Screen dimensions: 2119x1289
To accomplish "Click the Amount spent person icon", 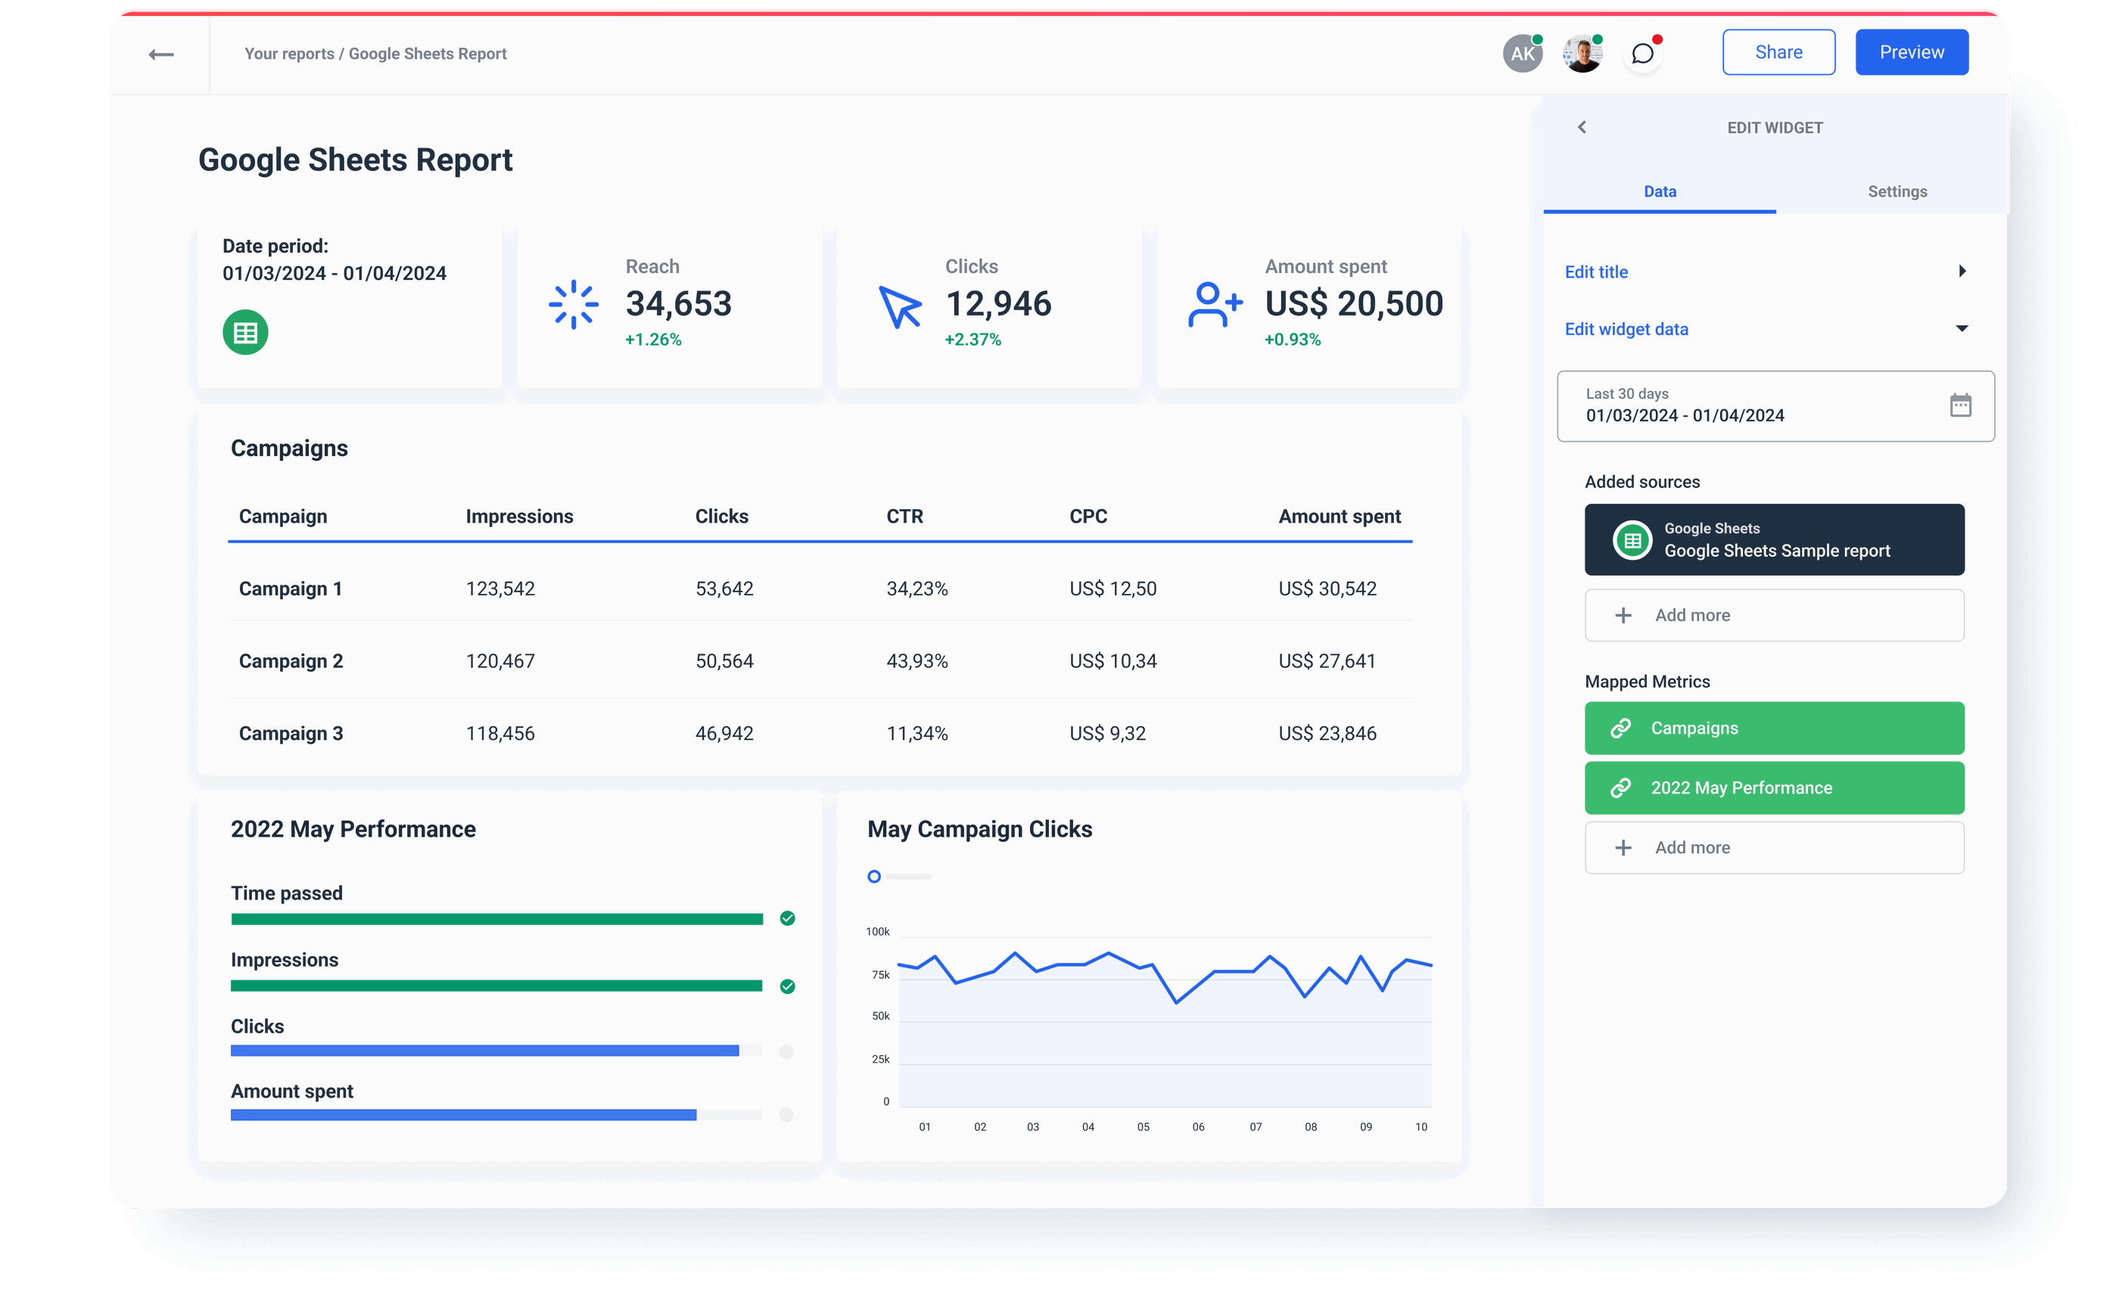I will pos(1213,303).
